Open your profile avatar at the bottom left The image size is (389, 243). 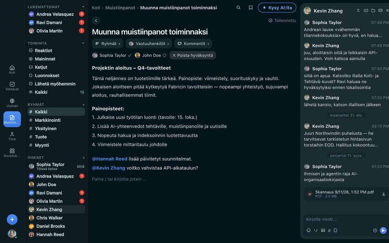coord(12,234)
